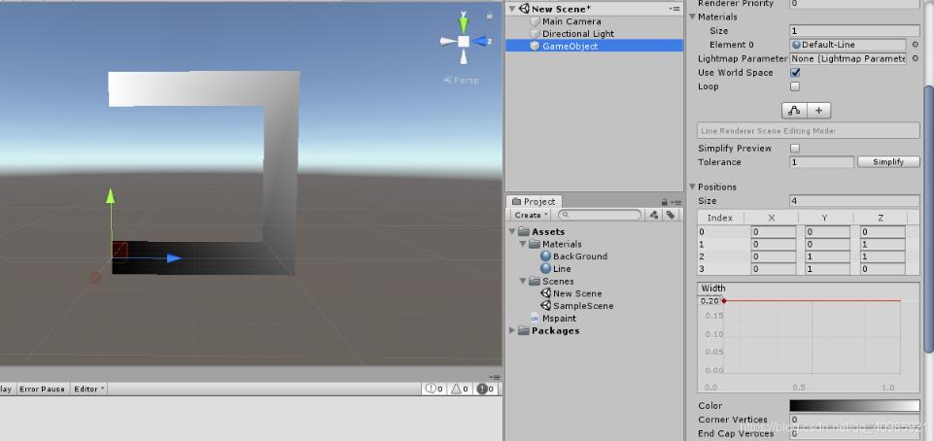Screen dimensions: 934x441
Task: Collapse the Materials section in Inspector
Action: coord(693,17)
